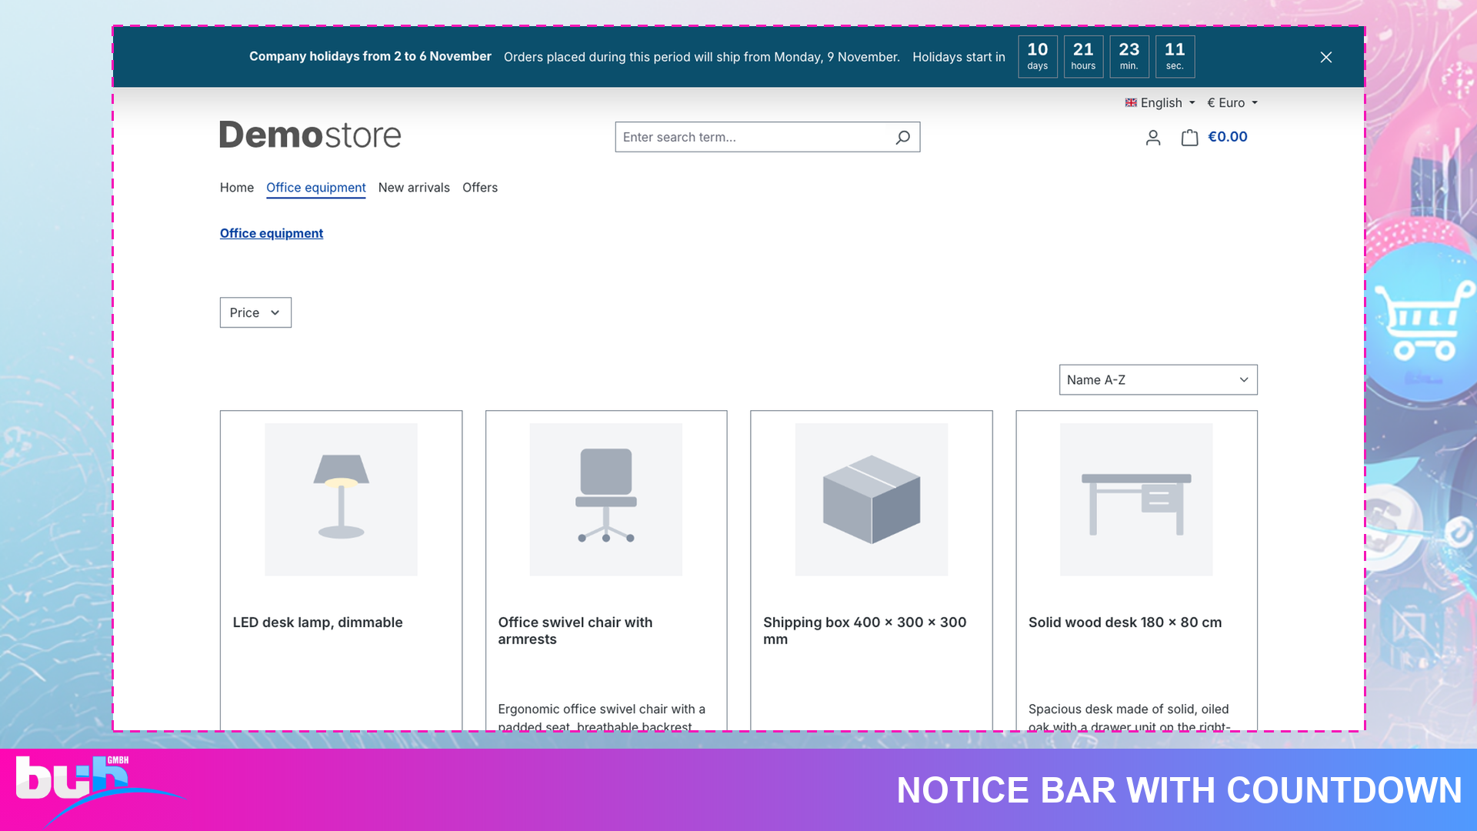Viewport: 1477px width, 831px height.
Task: Click the €0.00 cart total
Action: click(1228, 137)
